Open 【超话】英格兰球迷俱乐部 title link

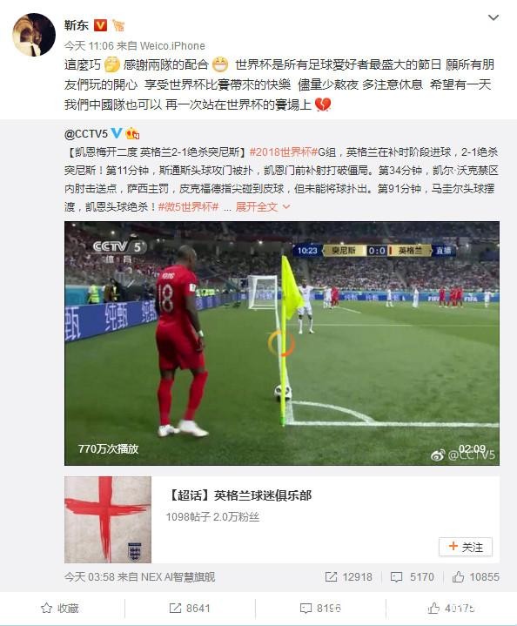point(238,495)
